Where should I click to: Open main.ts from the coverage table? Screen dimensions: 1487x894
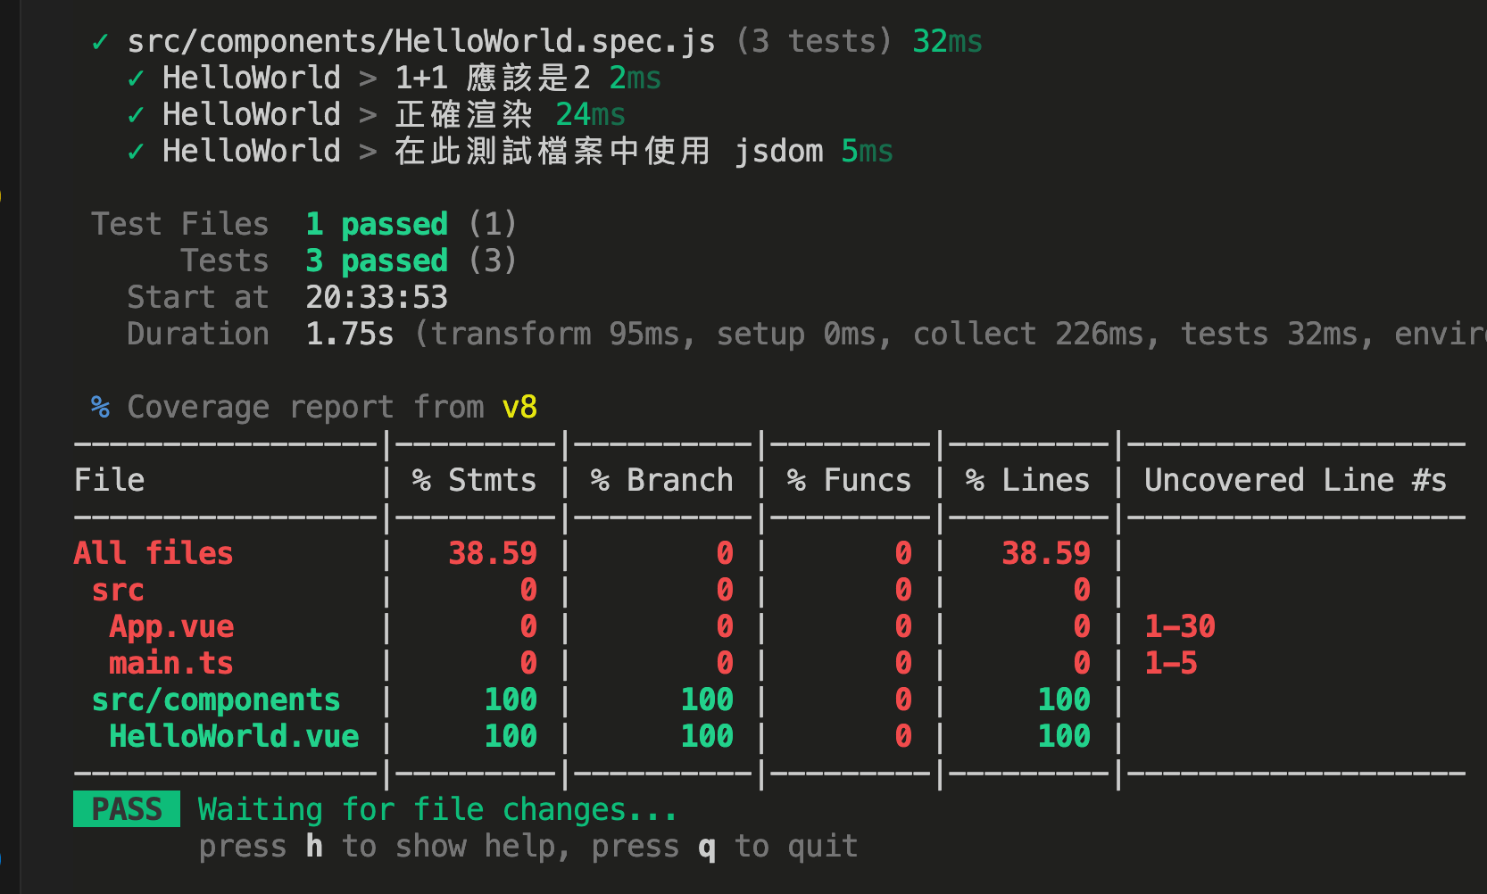[x=170, y=663]
